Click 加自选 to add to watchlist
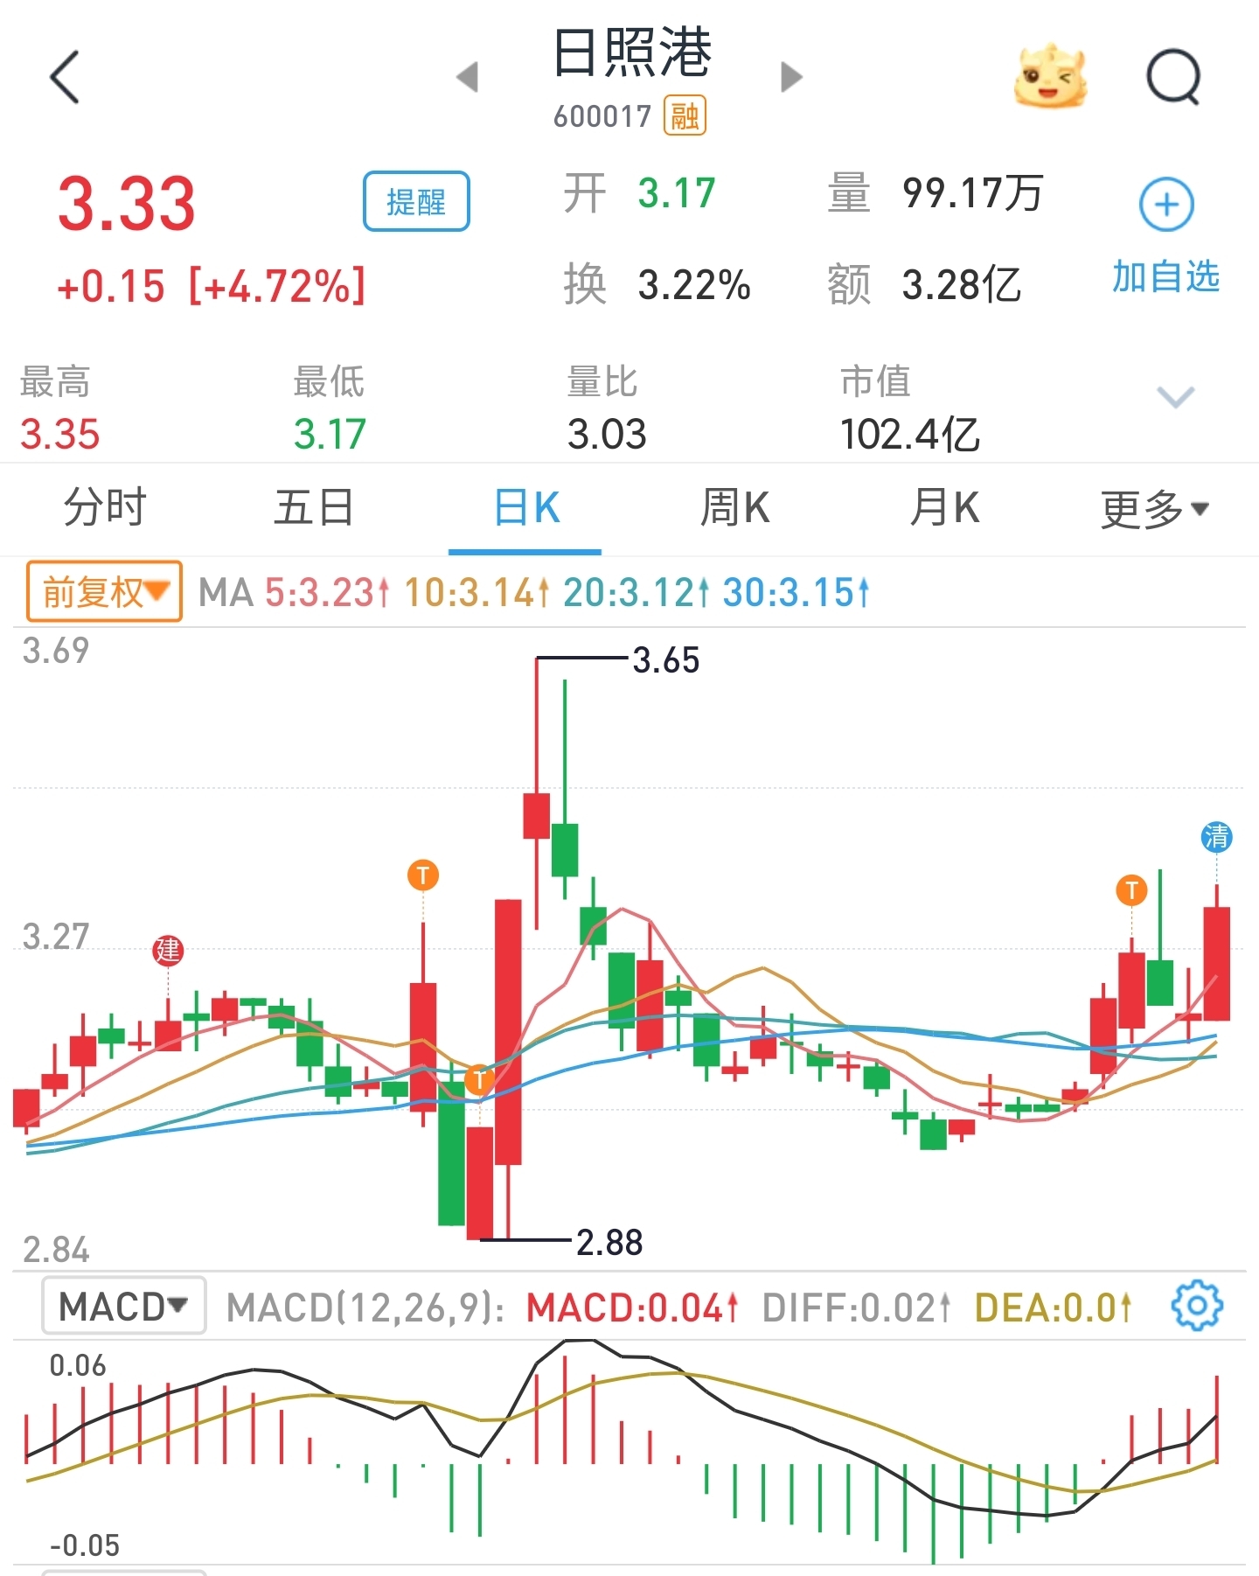Viewport: 1259px width, 1576px height. 1165,277
